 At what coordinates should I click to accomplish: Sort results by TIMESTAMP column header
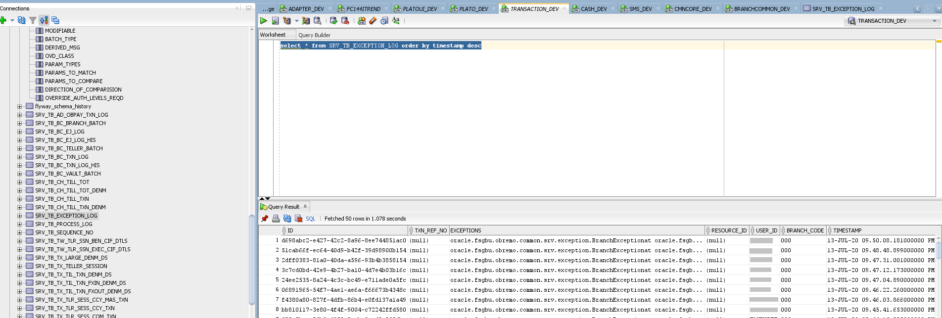point(847,230)
